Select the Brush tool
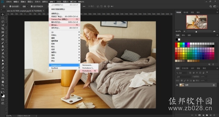 3,43
